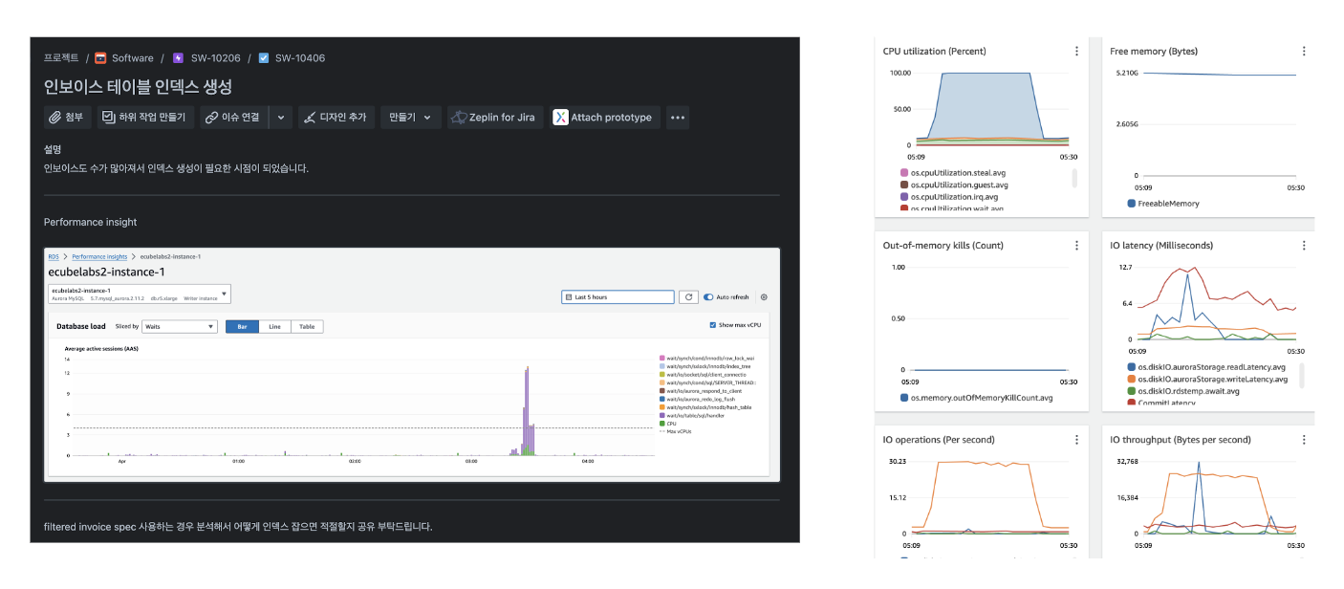Click the refresh icon in Performance Insights

(x=688, y=297)
